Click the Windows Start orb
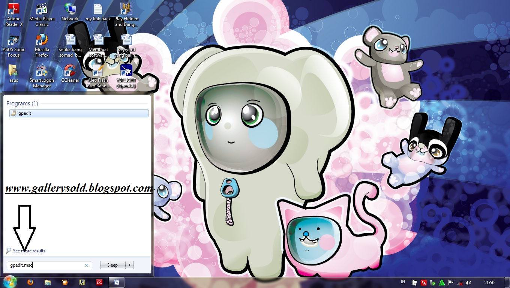510x288 pixels. point(9,282)
